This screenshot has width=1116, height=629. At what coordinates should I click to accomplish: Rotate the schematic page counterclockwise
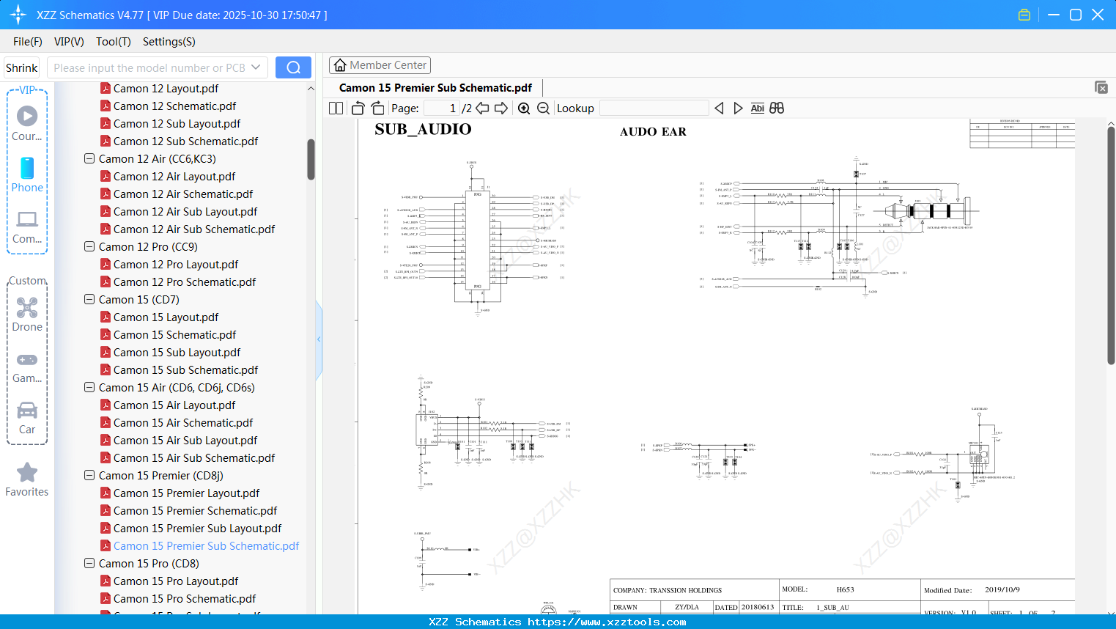coord(357,108)
